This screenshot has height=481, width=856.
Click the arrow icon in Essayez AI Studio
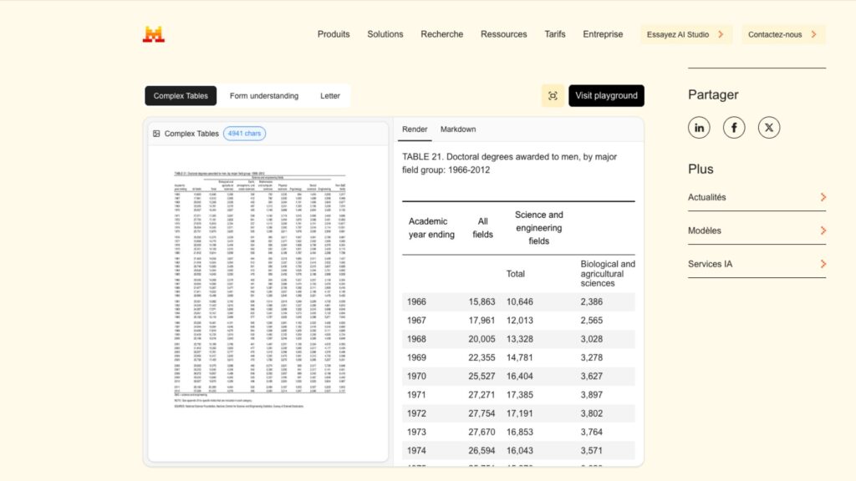[x=721, y=34]
